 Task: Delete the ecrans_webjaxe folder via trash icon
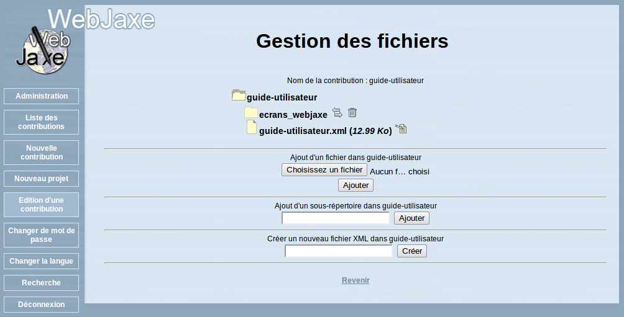tap(352, 112)
